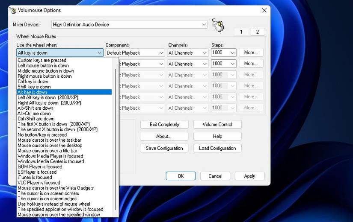Select 'Left Alt key is down (2000/XP)'

[x=64, y=97]
